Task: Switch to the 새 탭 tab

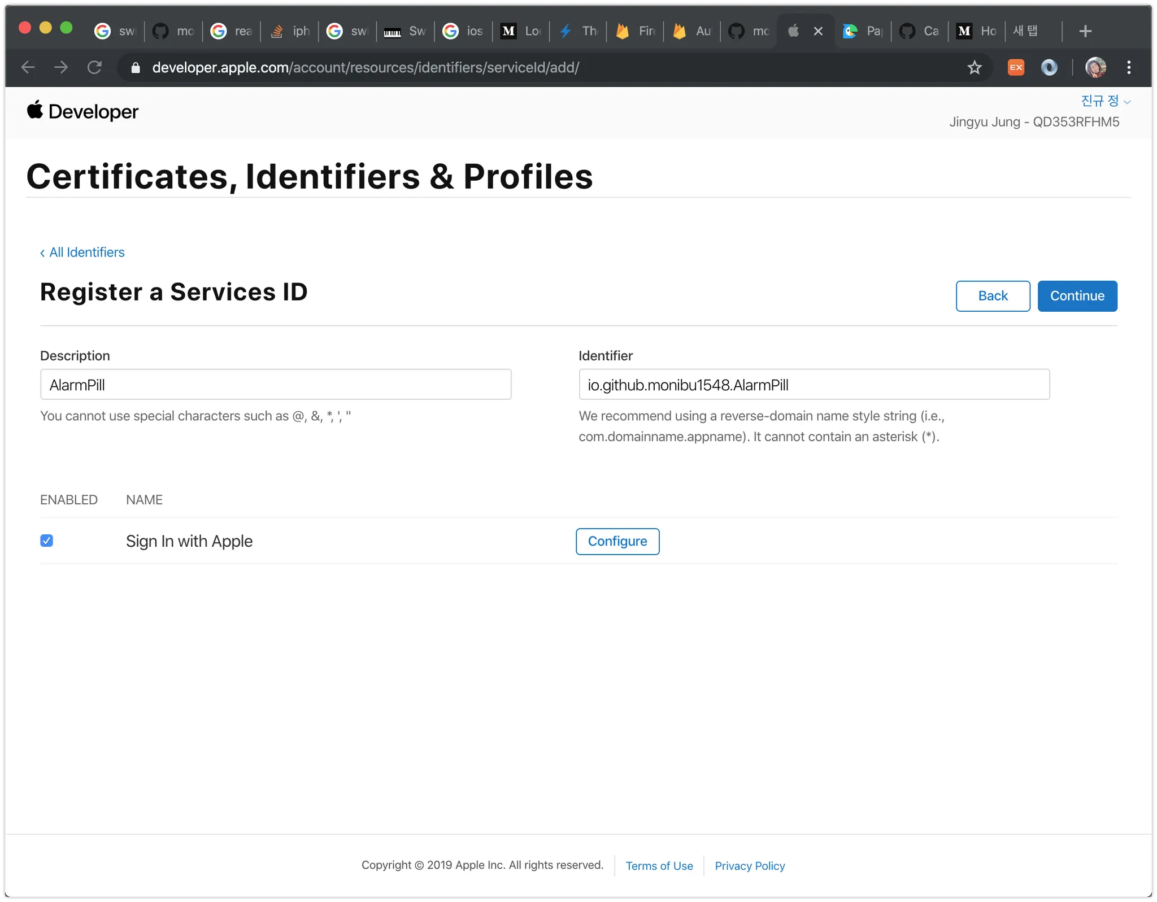Action: coord(1025,31)
